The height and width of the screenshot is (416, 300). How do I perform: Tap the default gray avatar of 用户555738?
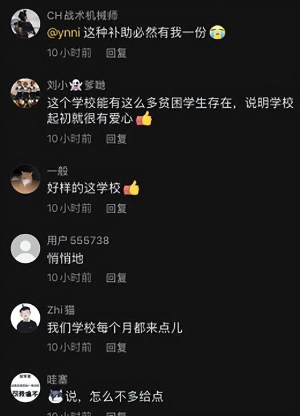[x=25, y=248]
